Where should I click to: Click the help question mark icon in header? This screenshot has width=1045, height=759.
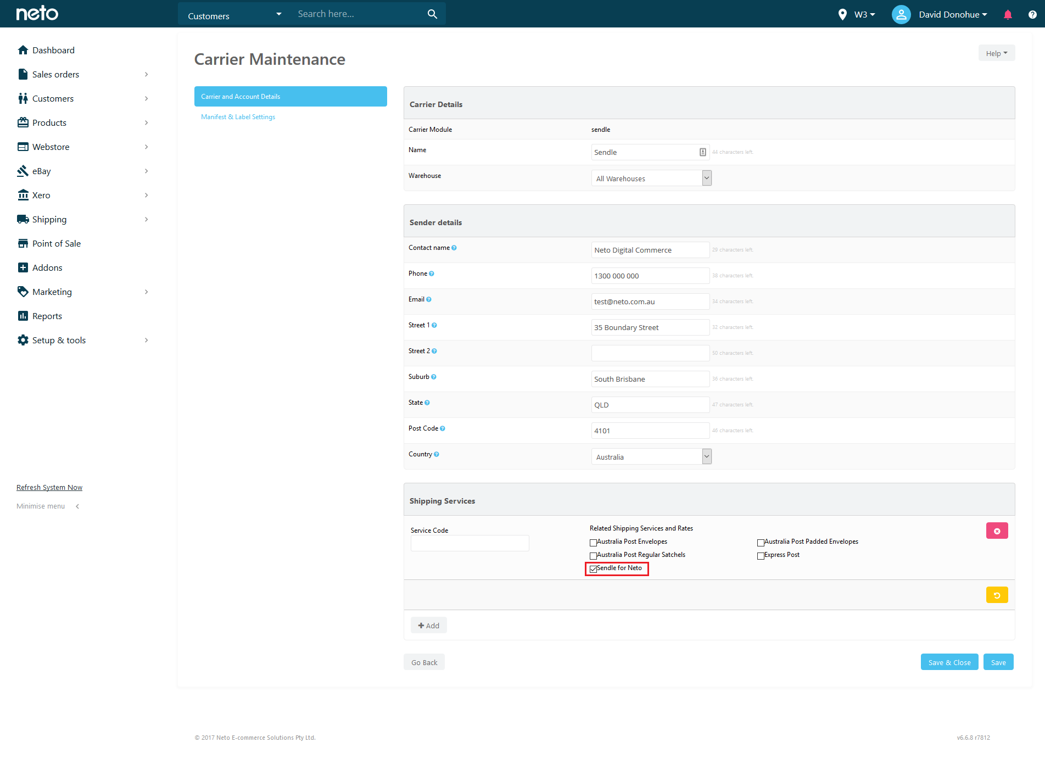[1032, 14]
